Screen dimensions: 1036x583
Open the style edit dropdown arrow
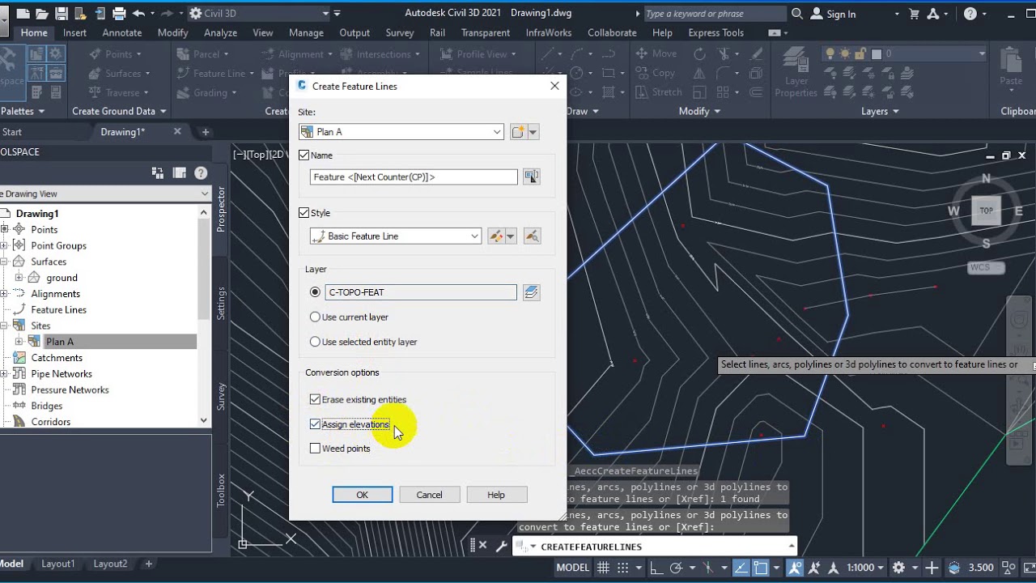click(510, 236)
